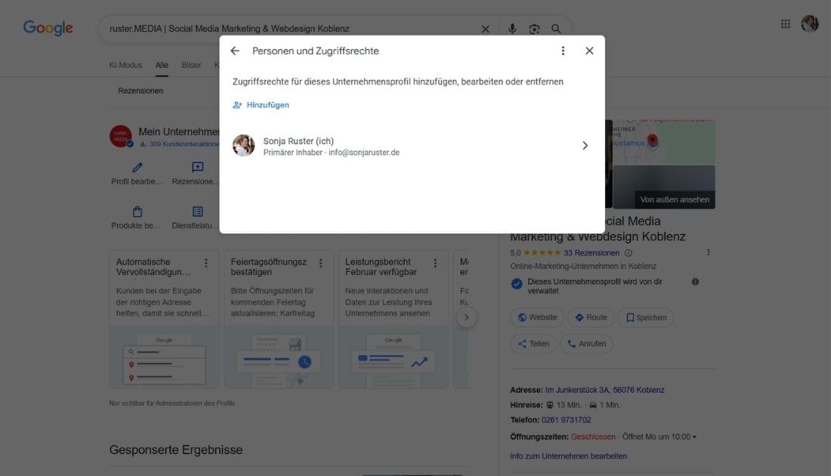Click the Profil bearbeiten pencil icon
The image size is (831, 476).
point(137,168)
